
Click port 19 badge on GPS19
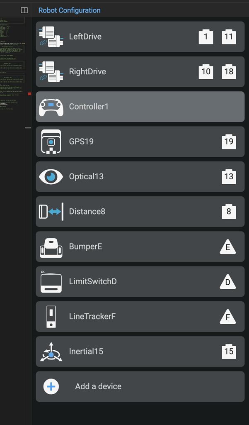tap(229, 142)
